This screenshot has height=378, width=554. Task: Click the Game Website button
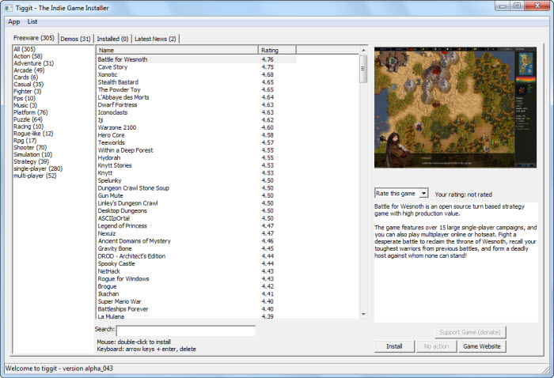(481, 346)
